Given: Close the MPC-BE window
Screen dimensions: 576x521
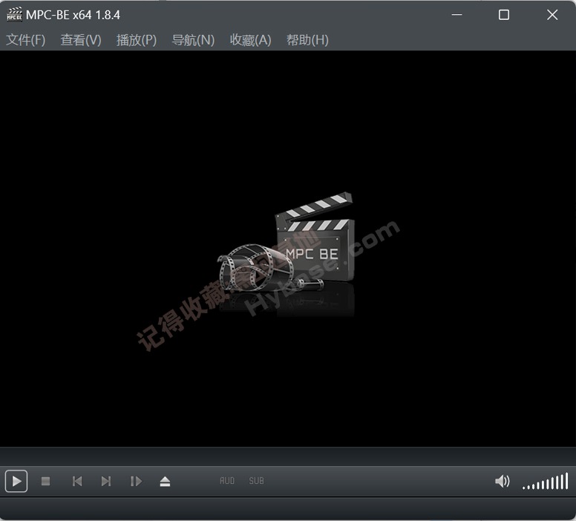Looking at the screenshot, I should [x=552, y=15].
